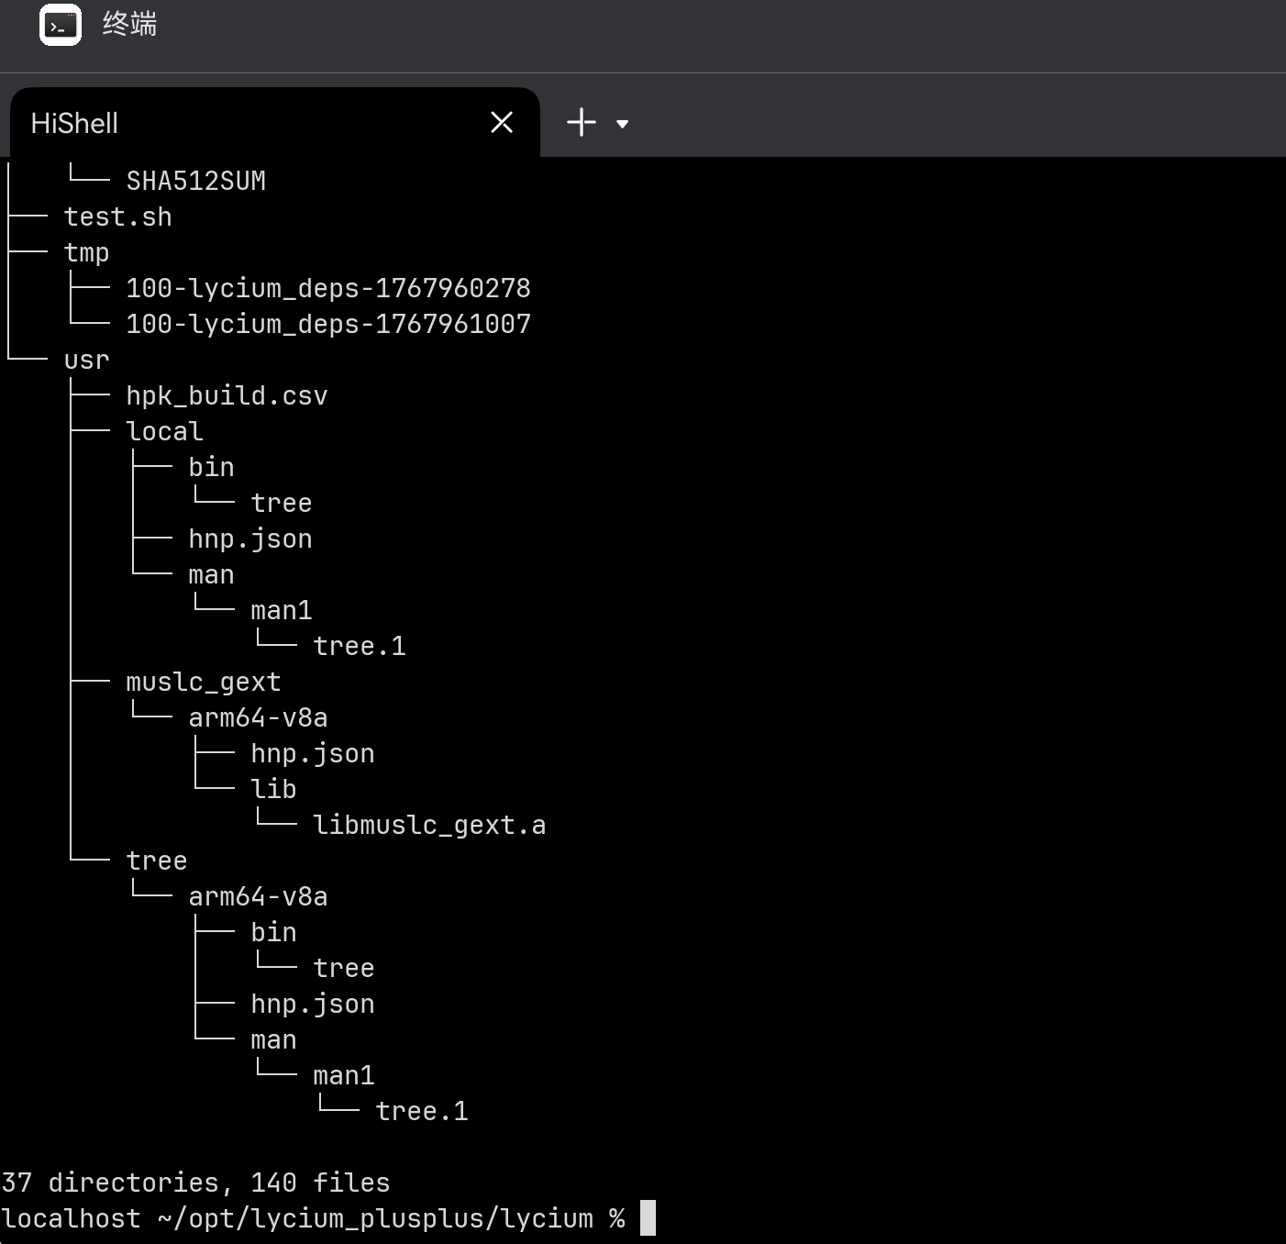Click bin under the local directory
1286x1244 pixels.
212,467
